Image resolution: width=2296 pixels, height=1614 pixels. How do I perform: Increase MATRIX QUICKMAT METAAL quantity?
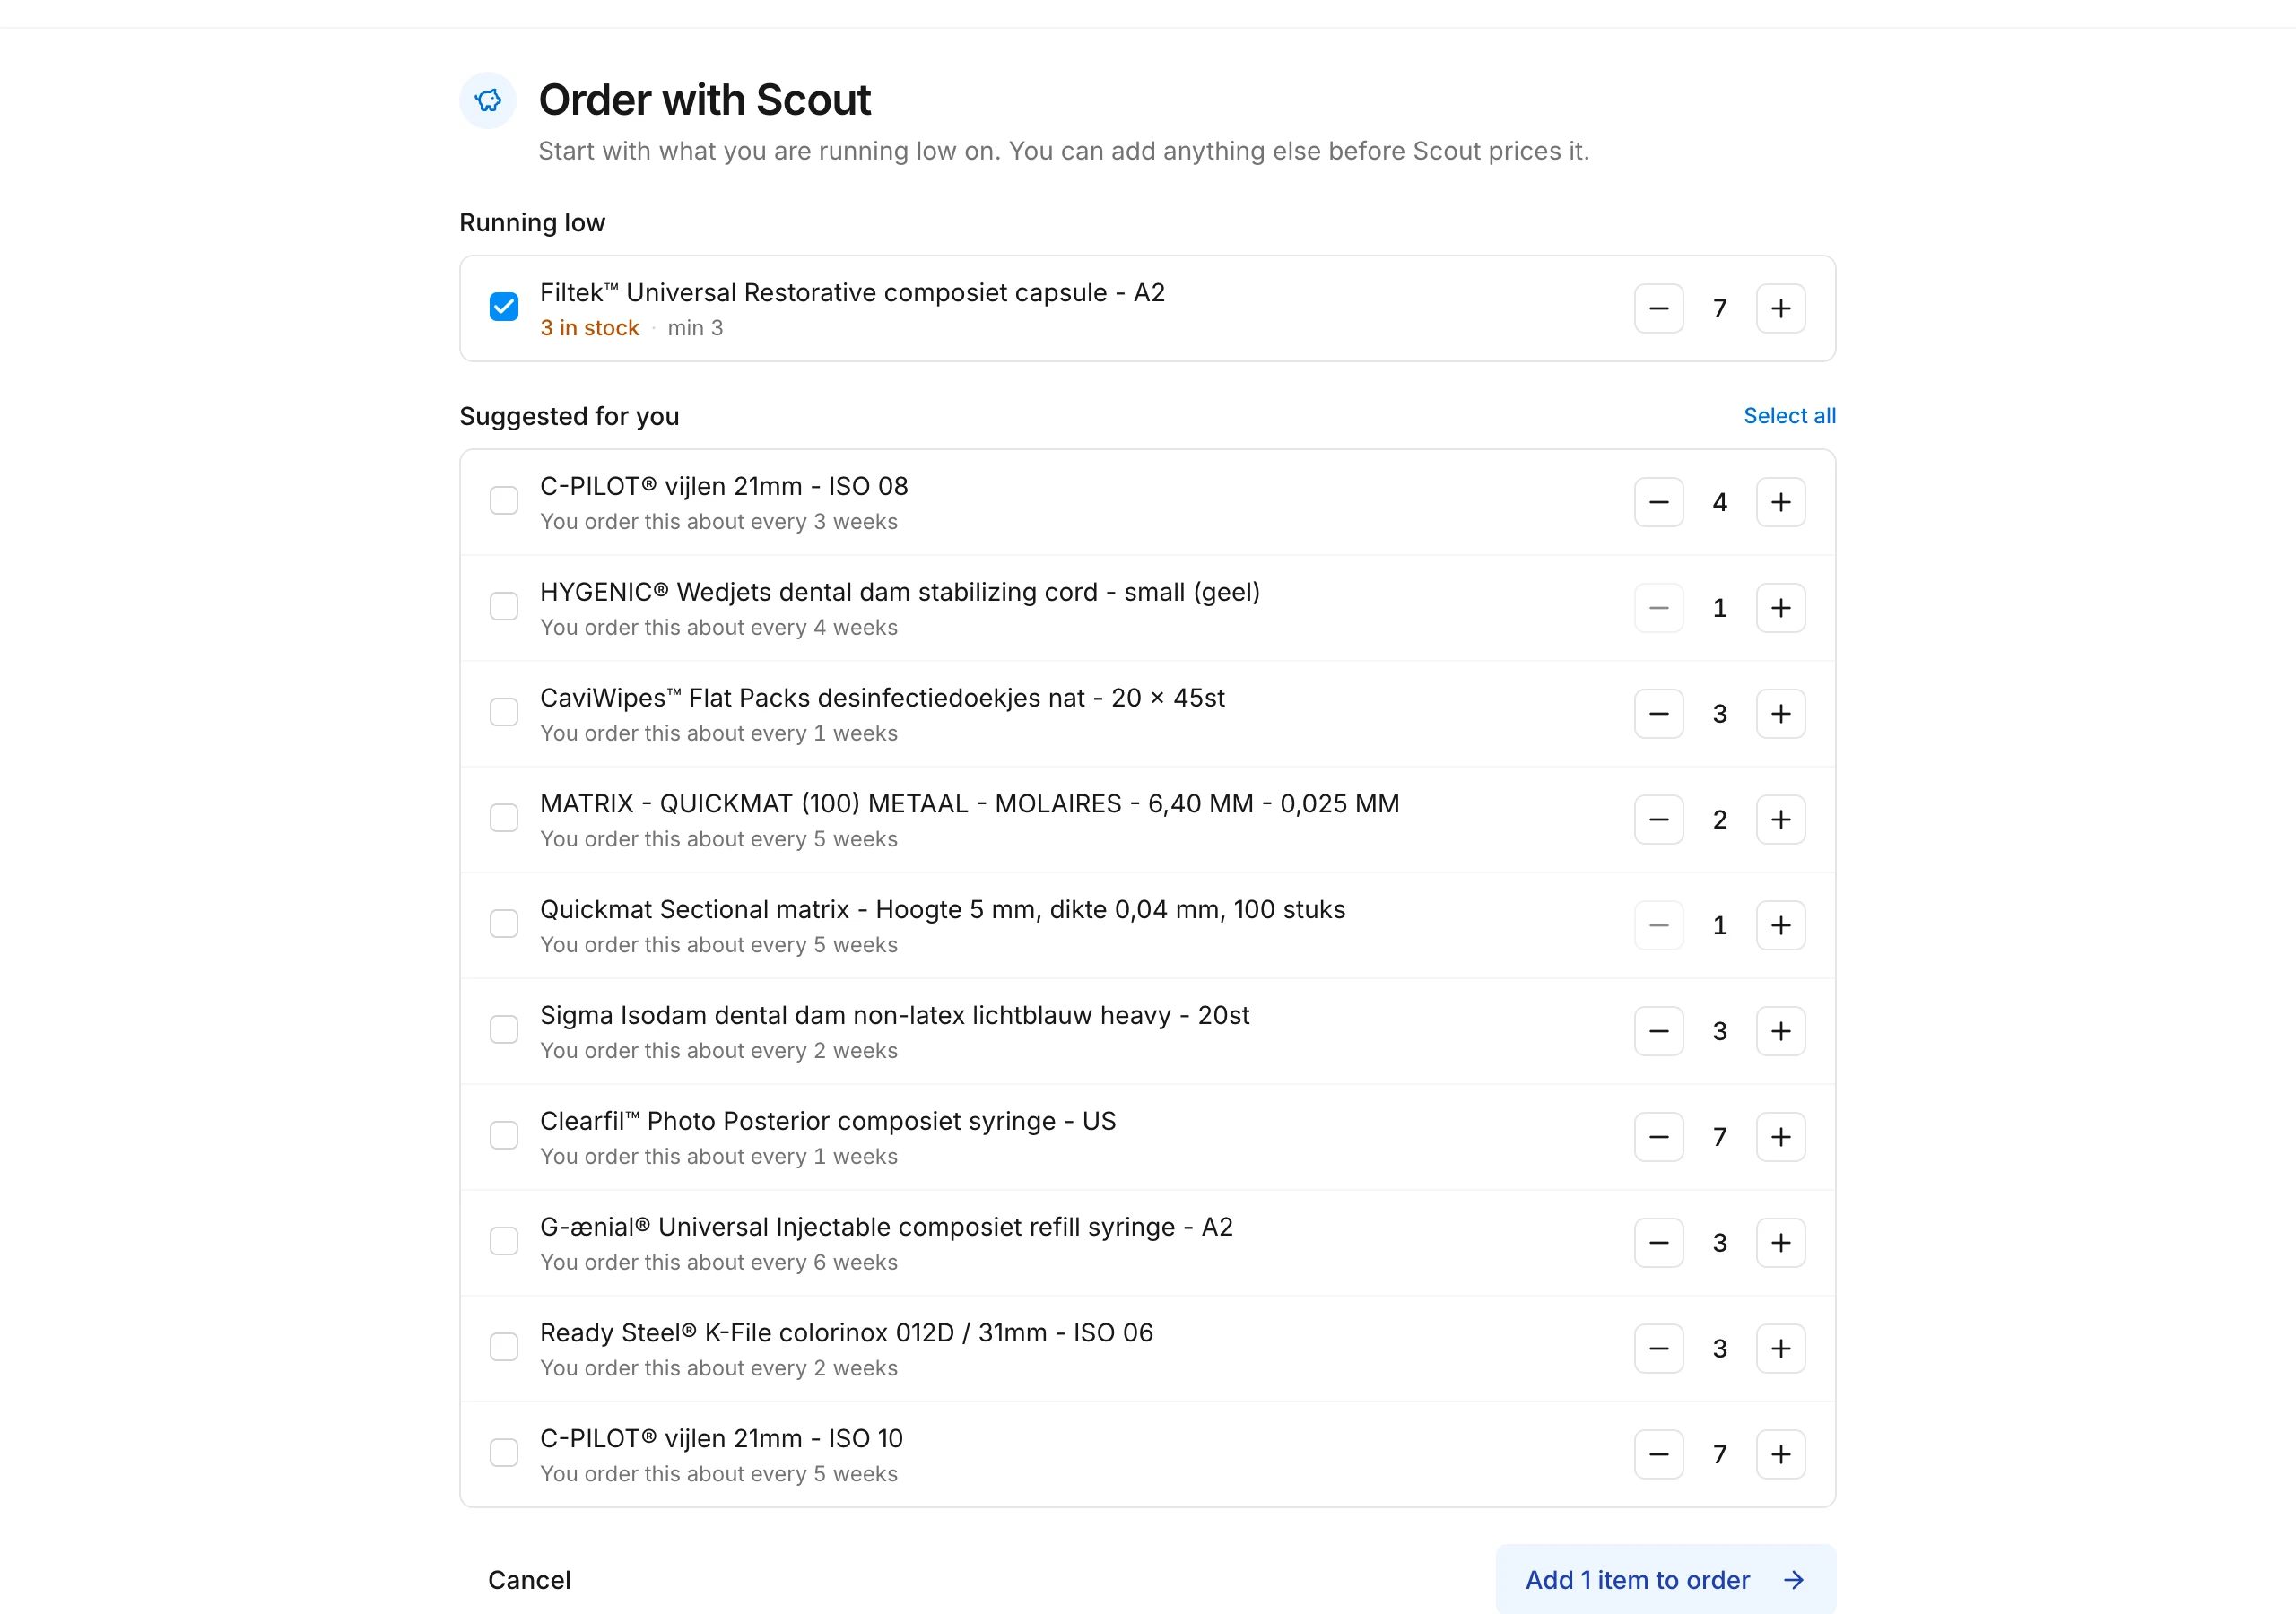pyautogui.click(x=1780, y=820)
